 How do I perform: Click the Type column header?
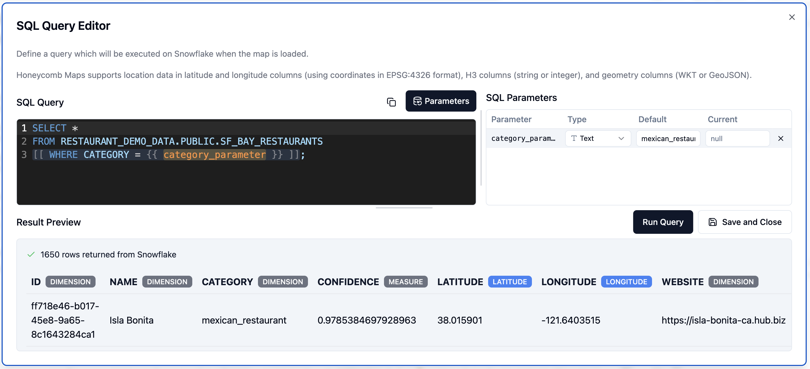point(577,119)
